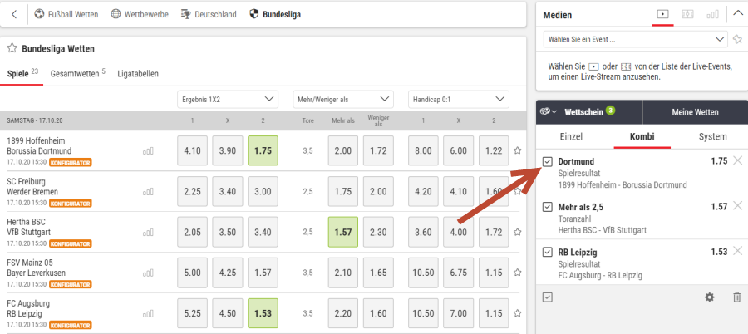The image size is (748, 334).
Task: Pick handicap draw 6.75 for Mainz match
Action: click(x=459, y=273)
